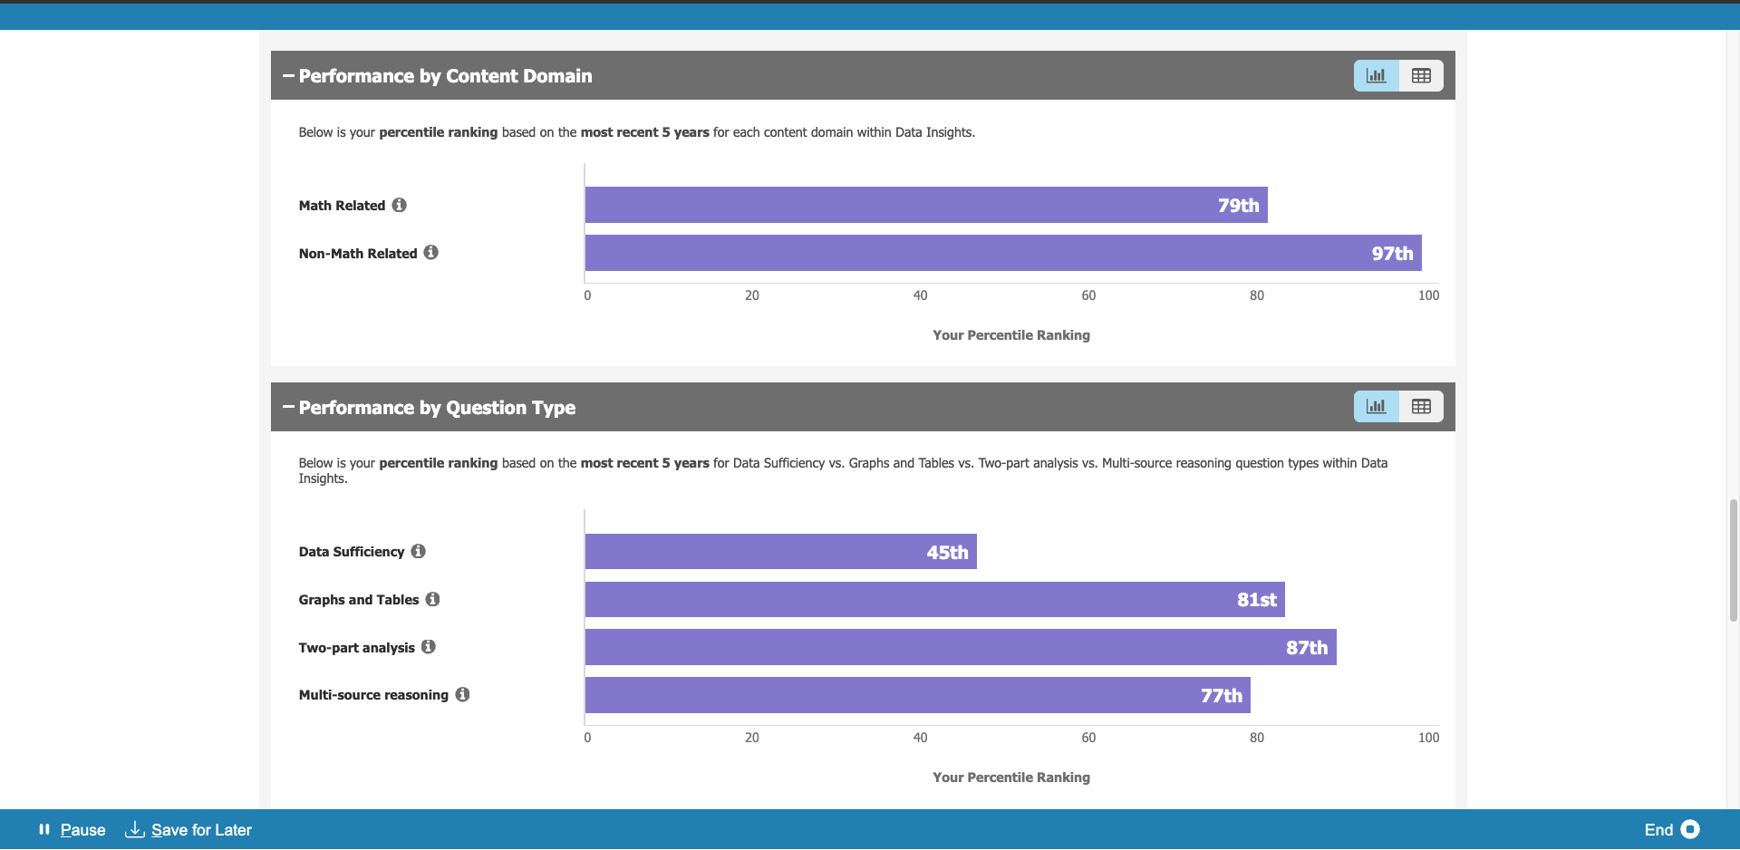
Task: Click the page vertical scrollbar thumb
Action: 1733,559
